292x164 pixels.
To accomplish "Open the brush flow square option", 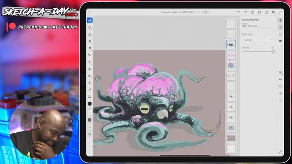I will point(90,120).
